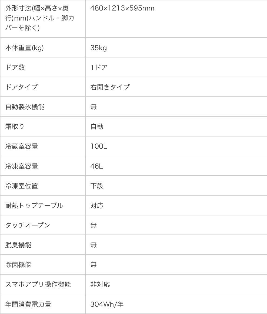Select the 霜取り 自動 value

pyautogui.click(x=97, y=127)
